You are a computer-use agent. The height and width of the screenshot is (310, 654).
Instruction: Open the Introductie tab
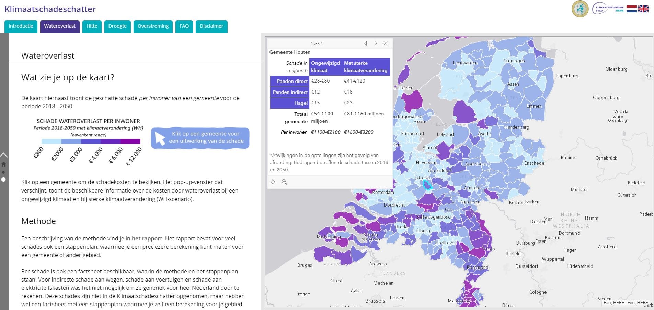(21, 26)
